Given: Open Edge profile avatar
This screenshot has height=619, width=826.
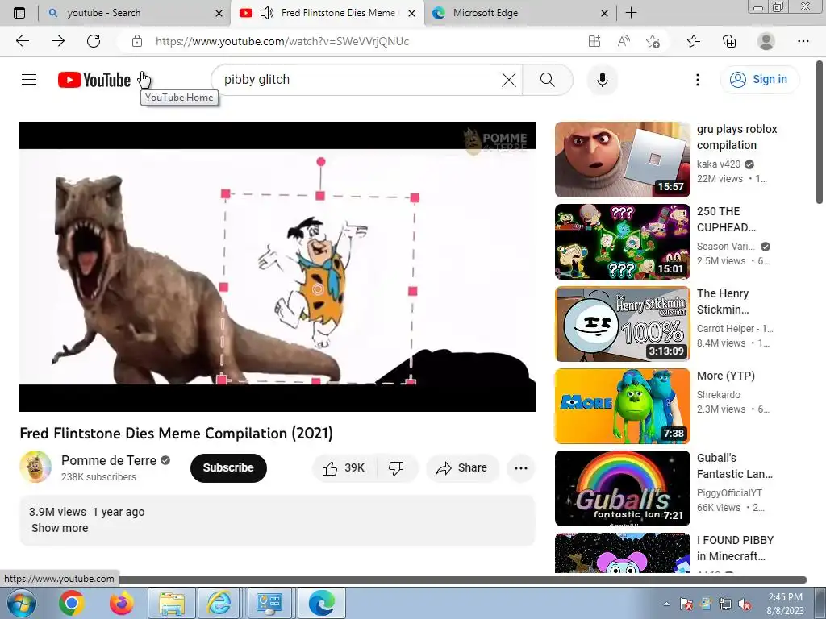Looking at the screenshot, I should (x=766, y=41).
